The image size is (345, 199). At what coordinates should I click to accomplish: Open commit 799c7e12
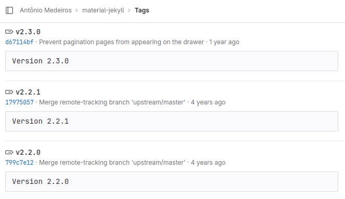19,162
